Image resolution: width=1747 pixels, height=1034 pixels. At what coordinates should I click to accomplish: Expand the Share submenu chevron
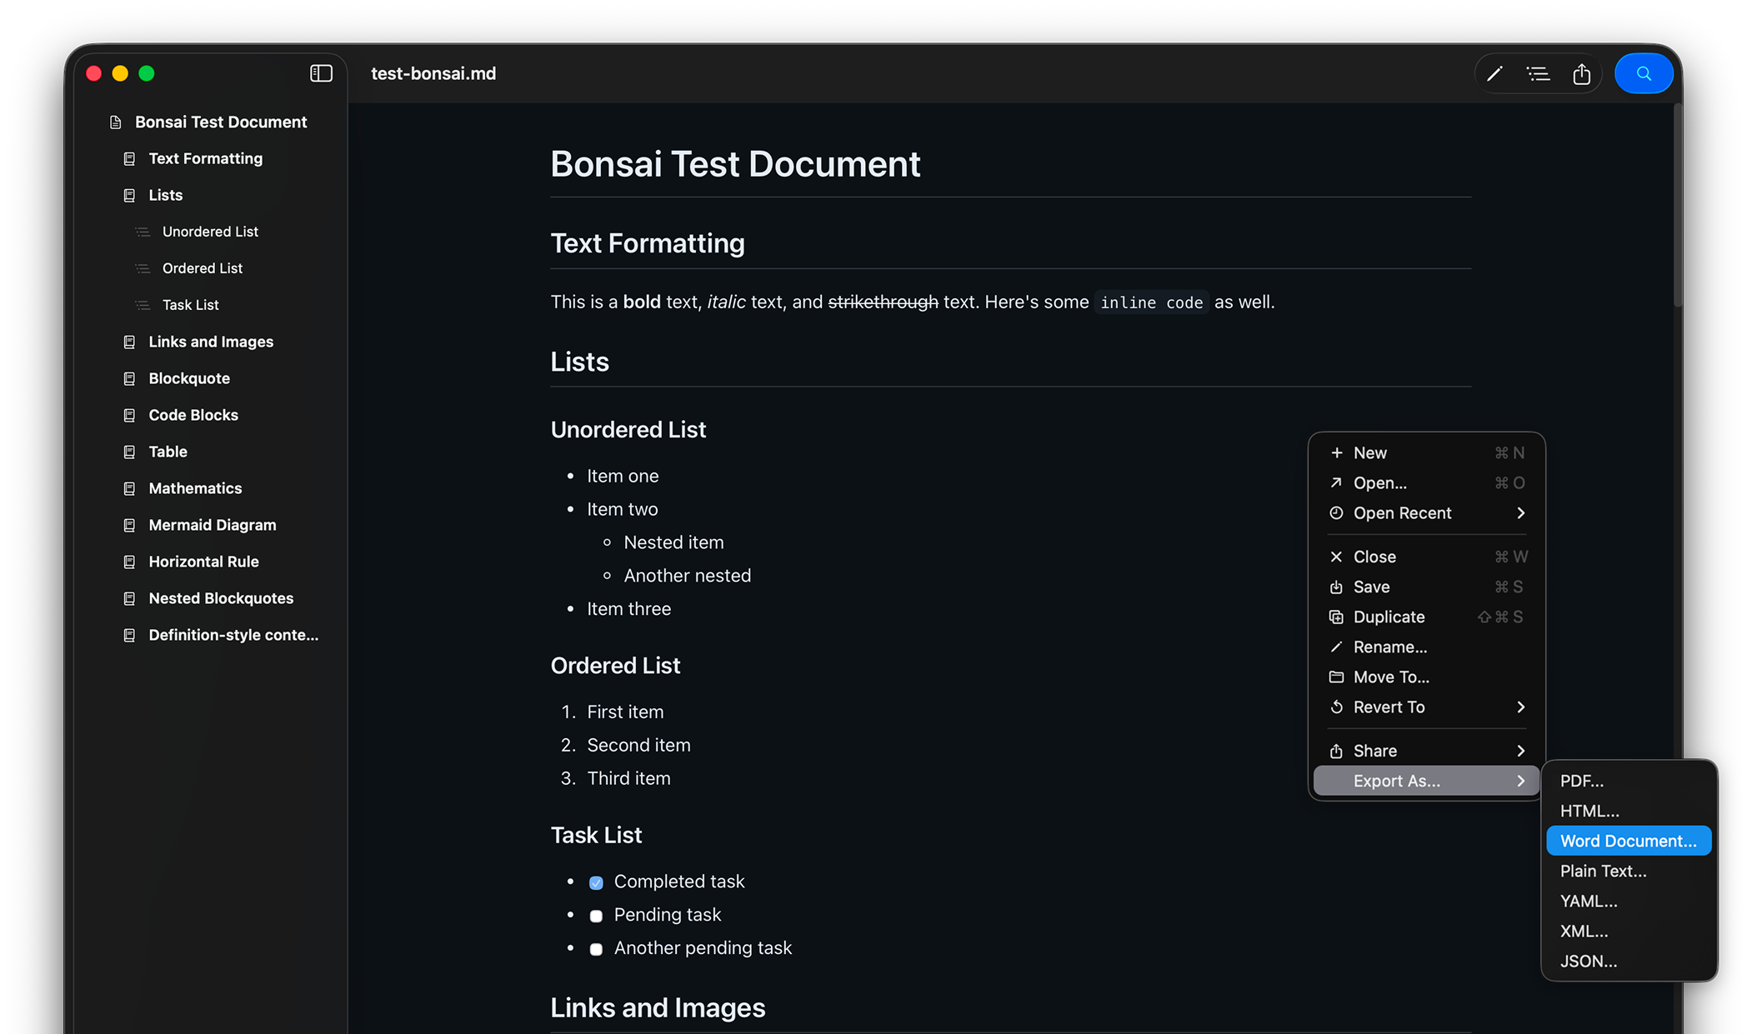[x=1520, y=751]
